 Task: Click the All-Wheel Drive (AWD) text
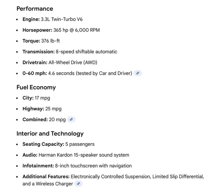click(73, 62)
